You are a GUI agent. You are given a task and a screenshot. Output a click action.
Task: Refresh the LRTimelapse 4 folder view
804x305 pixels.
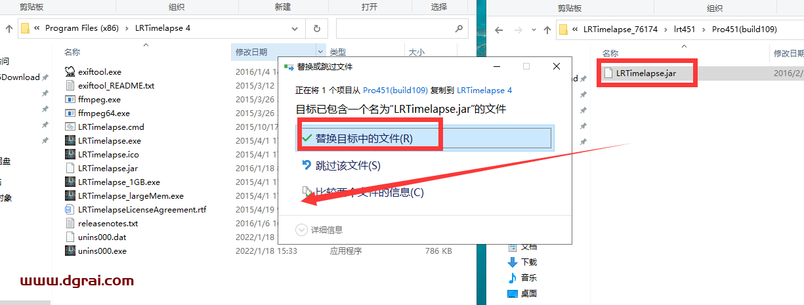click(x=317, y=29)
